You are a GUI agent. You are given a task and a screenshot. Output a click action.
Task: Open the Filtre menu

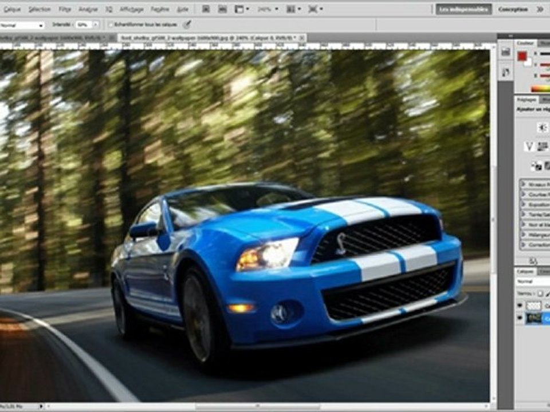65,10
